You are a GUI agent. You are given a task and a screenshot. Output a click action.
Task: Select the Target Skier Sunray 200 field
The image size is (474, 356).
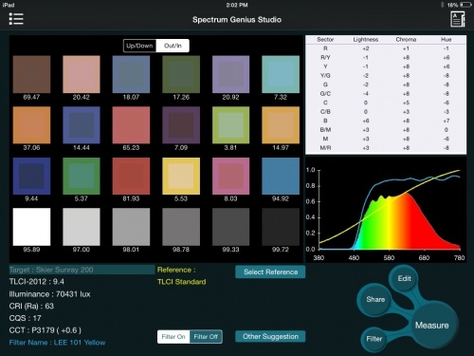(82, 270)
